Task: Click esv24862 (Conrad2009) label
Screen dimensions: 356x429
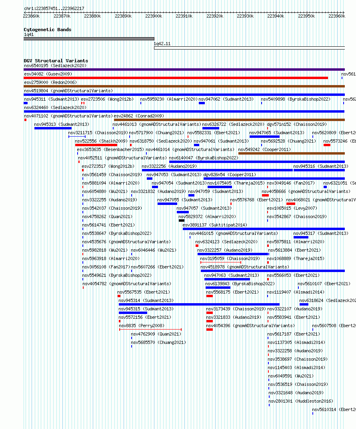Action: [139, 116]
